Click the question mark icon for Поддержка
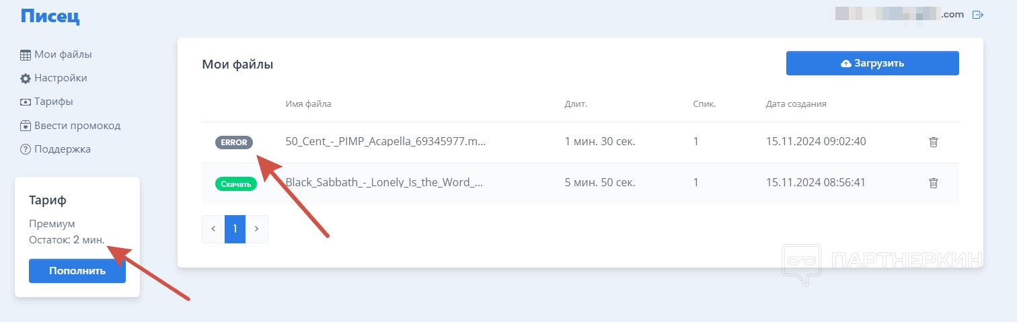 pyautogui.click(x=26, y=149)
